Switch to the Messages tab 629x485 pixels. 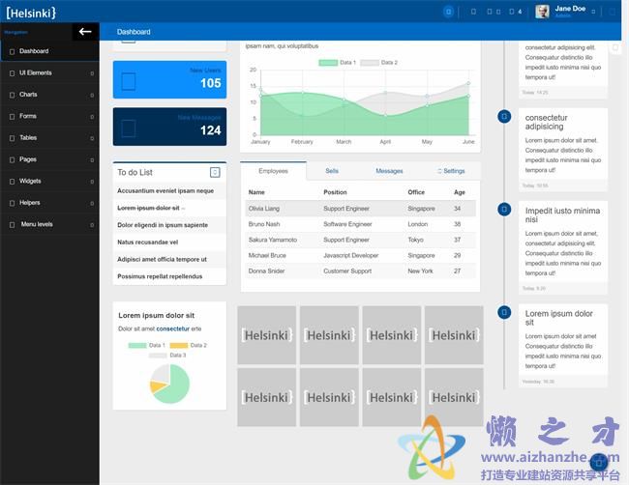click(x=389, y=171)
